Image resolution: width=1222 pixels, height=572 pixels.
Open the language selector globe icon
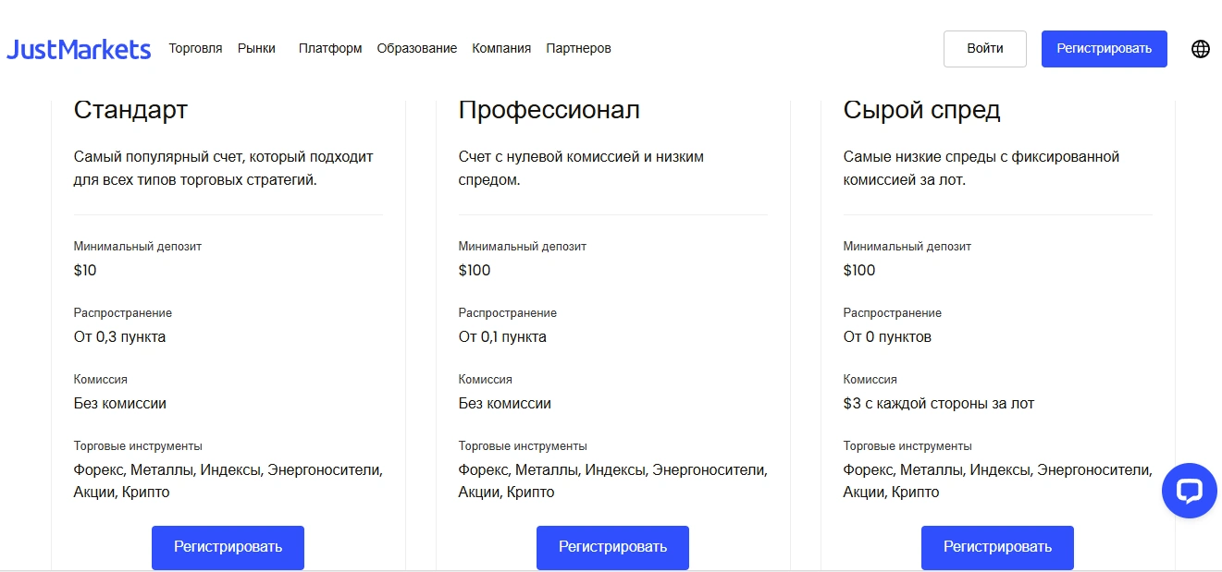pos(1201,49)
